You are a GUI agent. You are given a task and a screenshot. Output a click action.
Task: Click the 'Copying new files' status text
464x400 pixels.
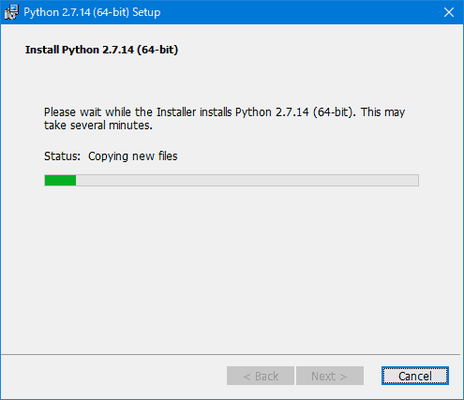(x=133, y=156)
